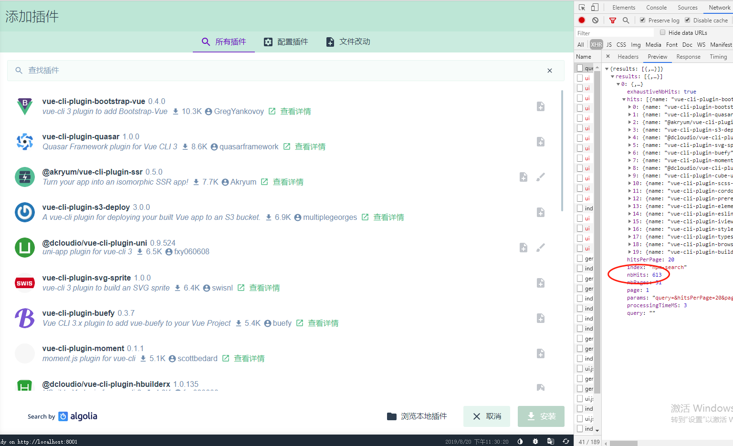
Task: Click the bug report icon in status bar
Action: point(535,441)
